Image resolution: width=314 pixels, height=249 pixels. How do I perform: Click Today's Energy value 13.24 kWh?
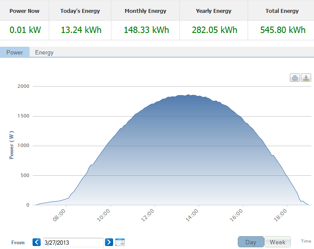point(81,30)
